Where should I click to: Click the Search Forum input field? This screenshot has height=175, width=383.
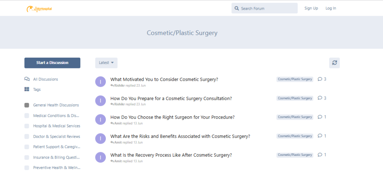point(264,8)
